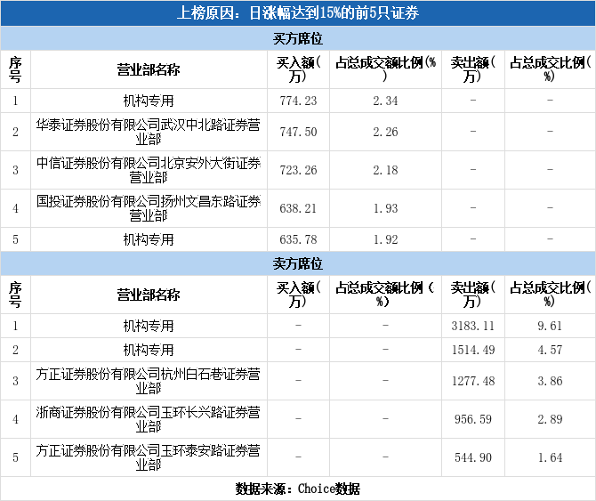Click sell amount 1514.49
This screenshot has width=596, height=501.
tap(473, 350)
